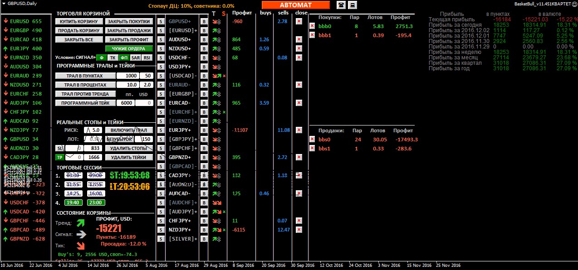Click the computer icon at top right
The width and height of the screenshot is (578, 270).
[x=352, y=5]
